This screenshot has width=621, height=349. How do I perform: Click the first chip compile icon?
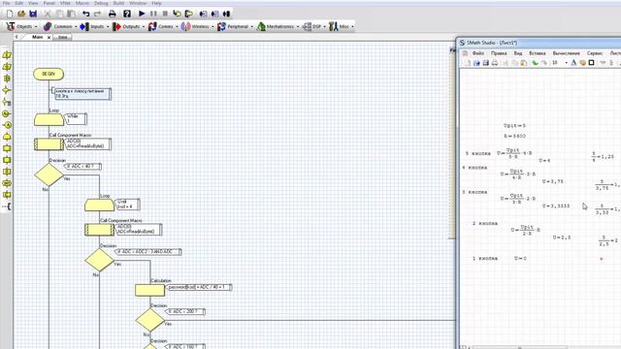pos(203,14)
